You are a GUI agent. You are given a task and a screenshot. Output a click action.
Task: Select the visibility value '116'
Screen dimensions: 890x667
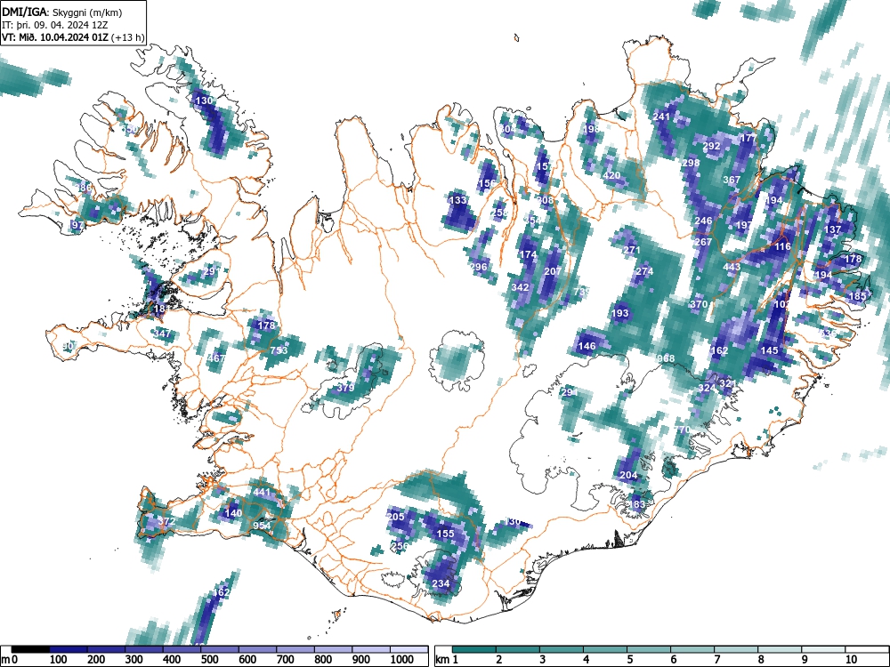(782, 246)
